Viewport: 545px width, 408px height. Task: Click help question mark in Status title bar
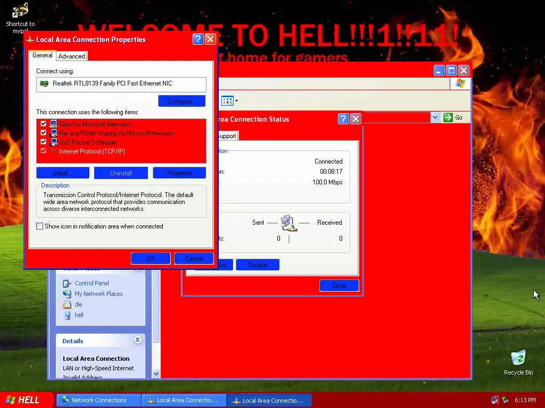343,119
